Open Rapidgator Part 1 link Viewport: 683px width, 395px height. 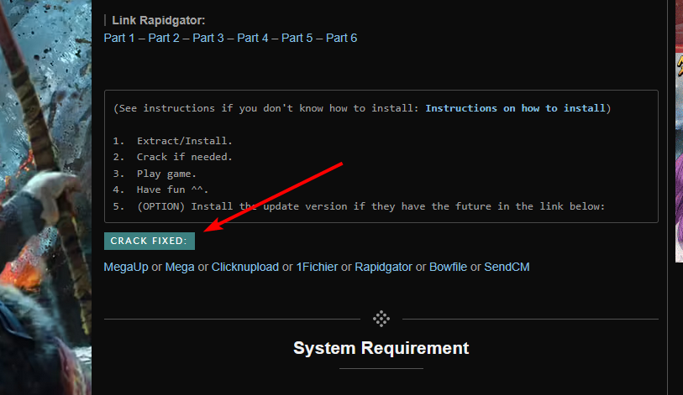coord(119,38)
